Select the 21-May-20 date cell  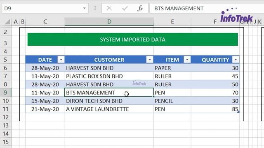[45, 109]
